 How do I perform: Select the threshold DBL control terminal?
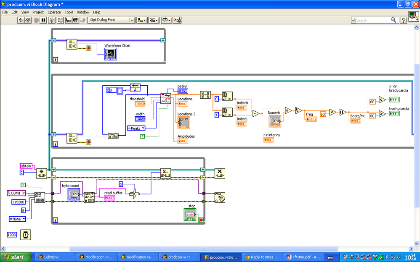click(x=140, y=104)
